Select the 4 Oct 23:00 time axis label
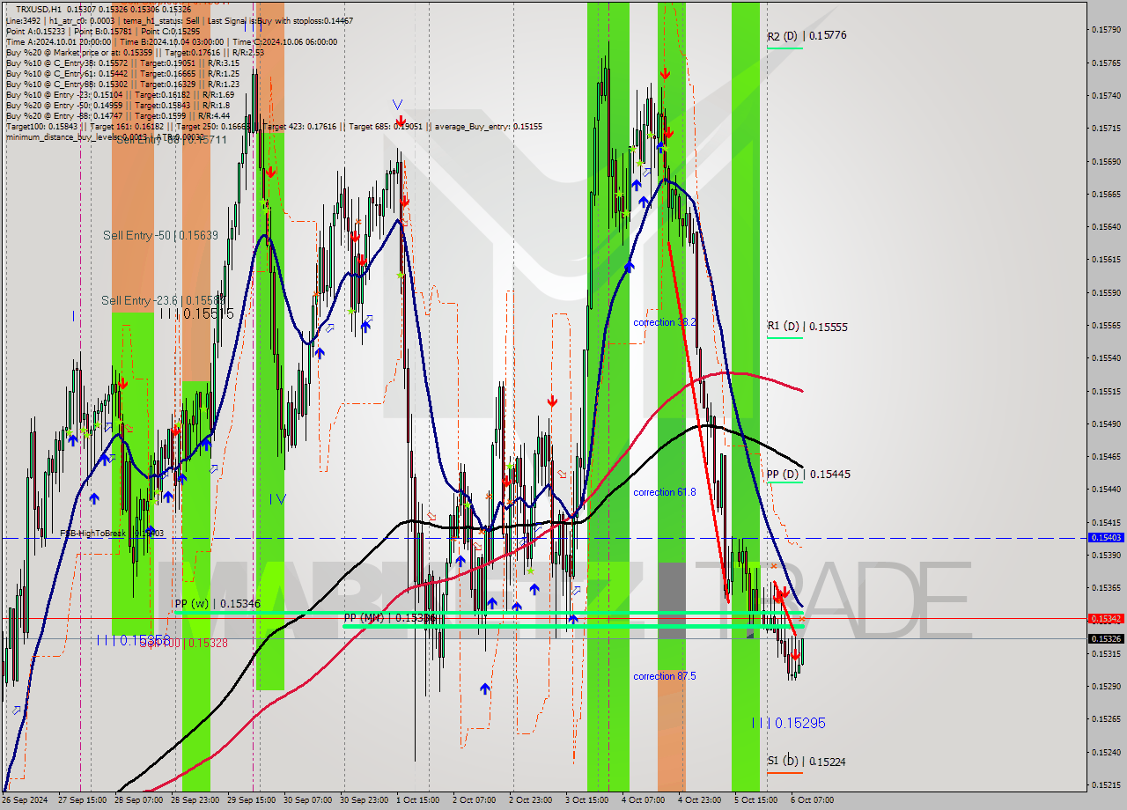 [700, 800]
